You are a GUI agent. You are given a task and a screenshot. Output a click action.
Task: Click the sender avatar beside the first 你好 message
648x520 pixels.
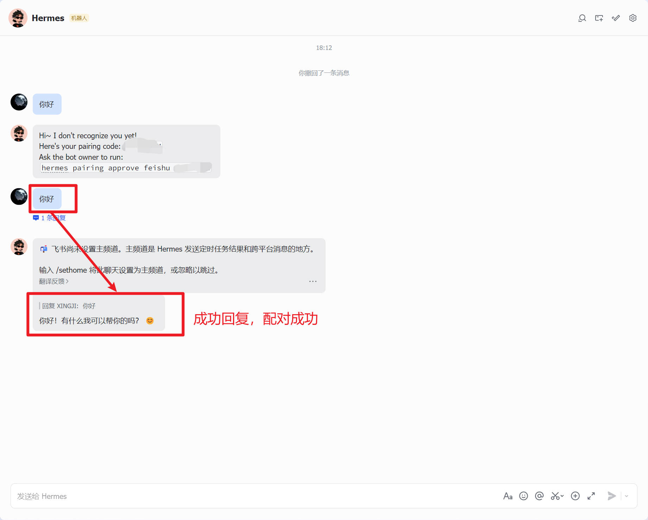click(x=19, y=102)
